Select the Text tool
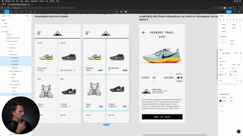The width and height of the screenshot is (243, 136). tap(26, 12)
